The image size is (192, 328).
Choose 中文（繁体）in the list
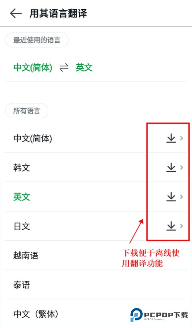(x=96, y=314)
